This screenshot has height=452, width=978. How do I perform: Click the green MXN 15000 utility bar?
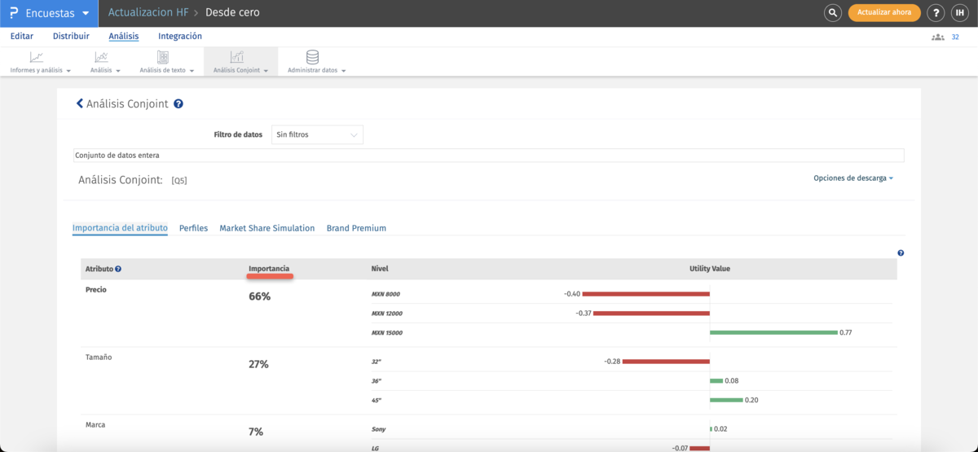pyautogui.click(x=773, y=332)
